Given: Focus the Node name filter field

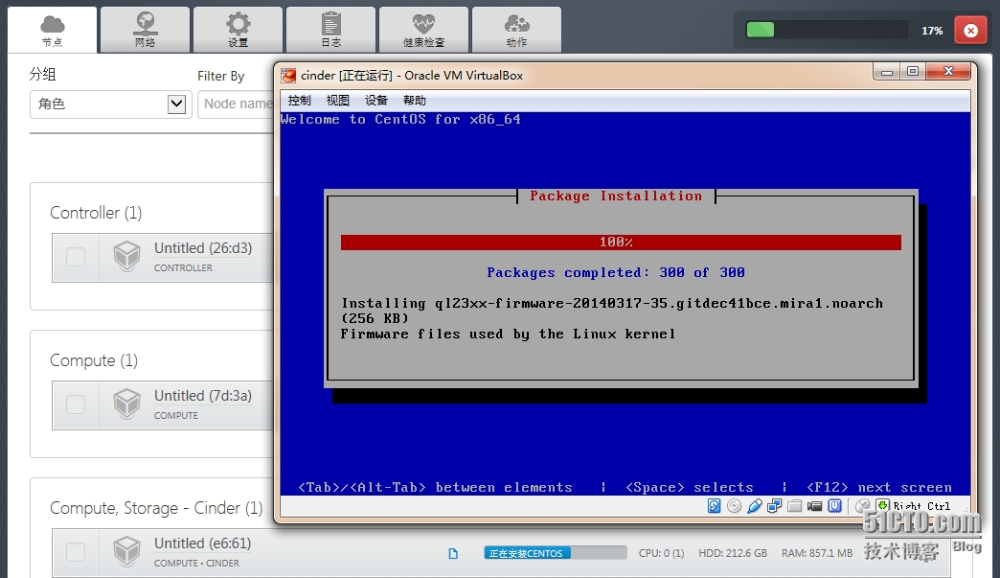Looking at the screenshot, I should click(236, 104).
